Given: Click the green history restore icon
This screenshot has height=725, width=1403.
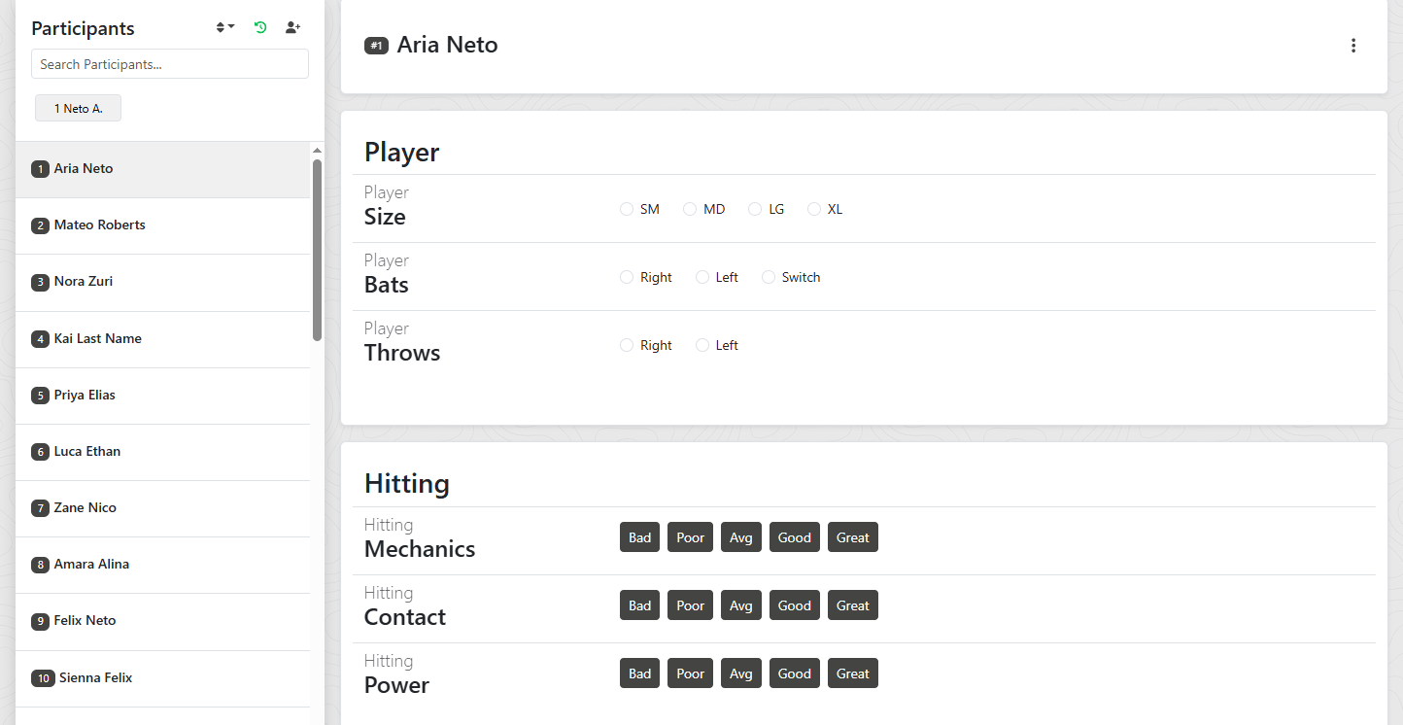Looking at the screenshot, I should (259, 27).
